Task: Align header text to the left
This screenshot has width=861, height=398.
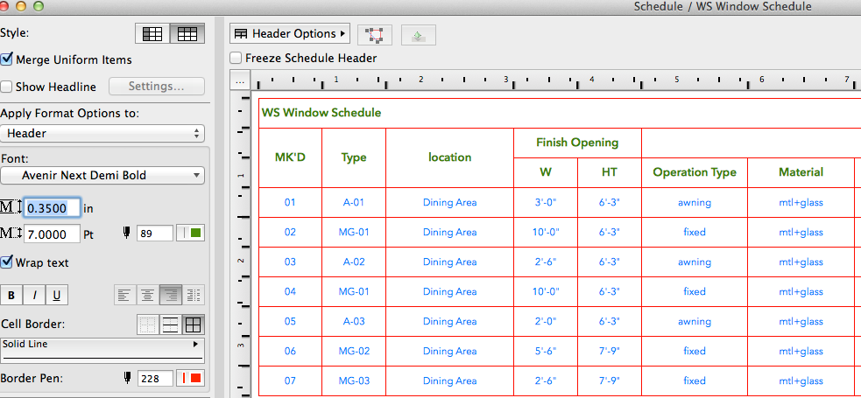Action: pyautogui.click(x=124, y=296)
